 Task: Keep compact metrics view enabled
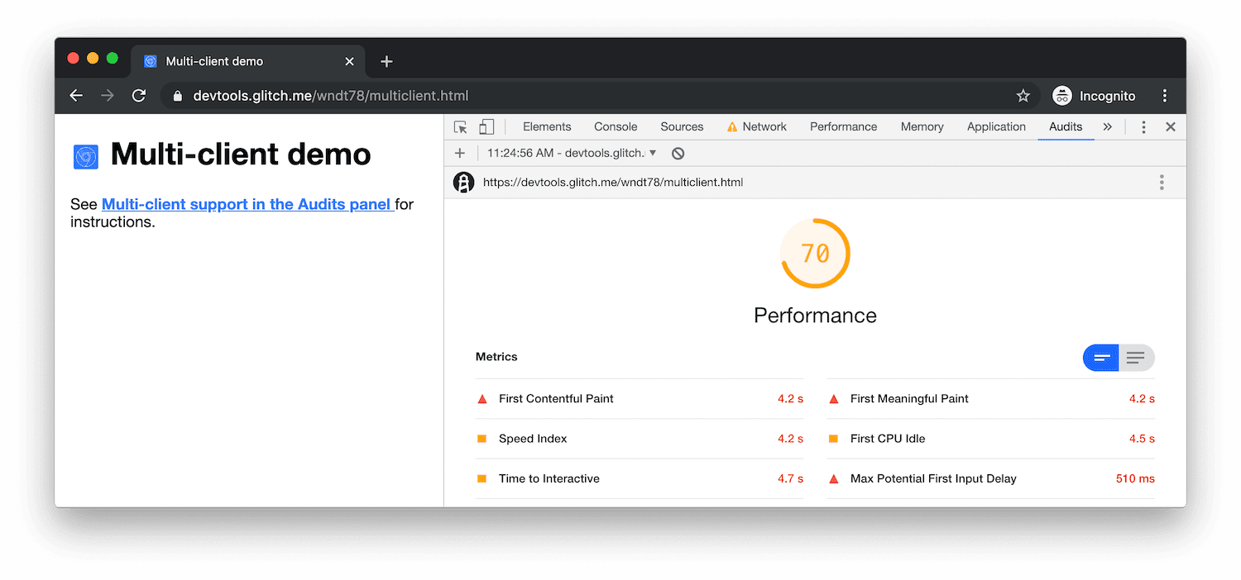[x=1100, y=358]
